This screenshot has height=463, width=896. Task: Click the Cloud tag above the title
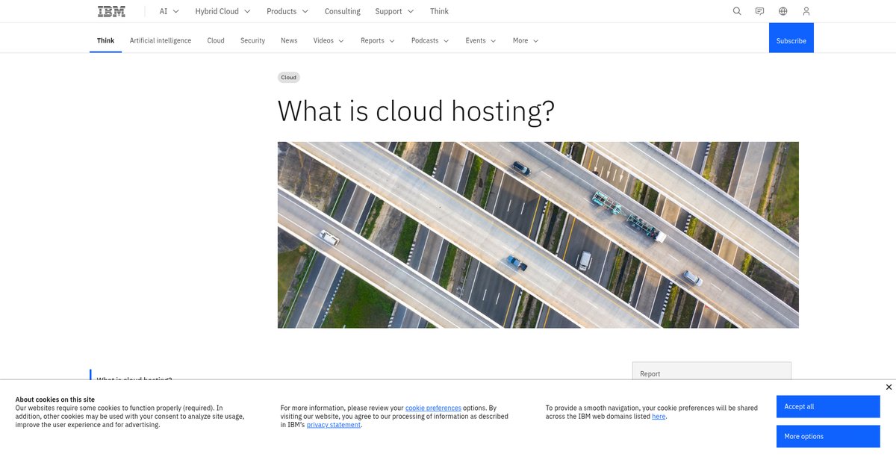coord(289,78)
